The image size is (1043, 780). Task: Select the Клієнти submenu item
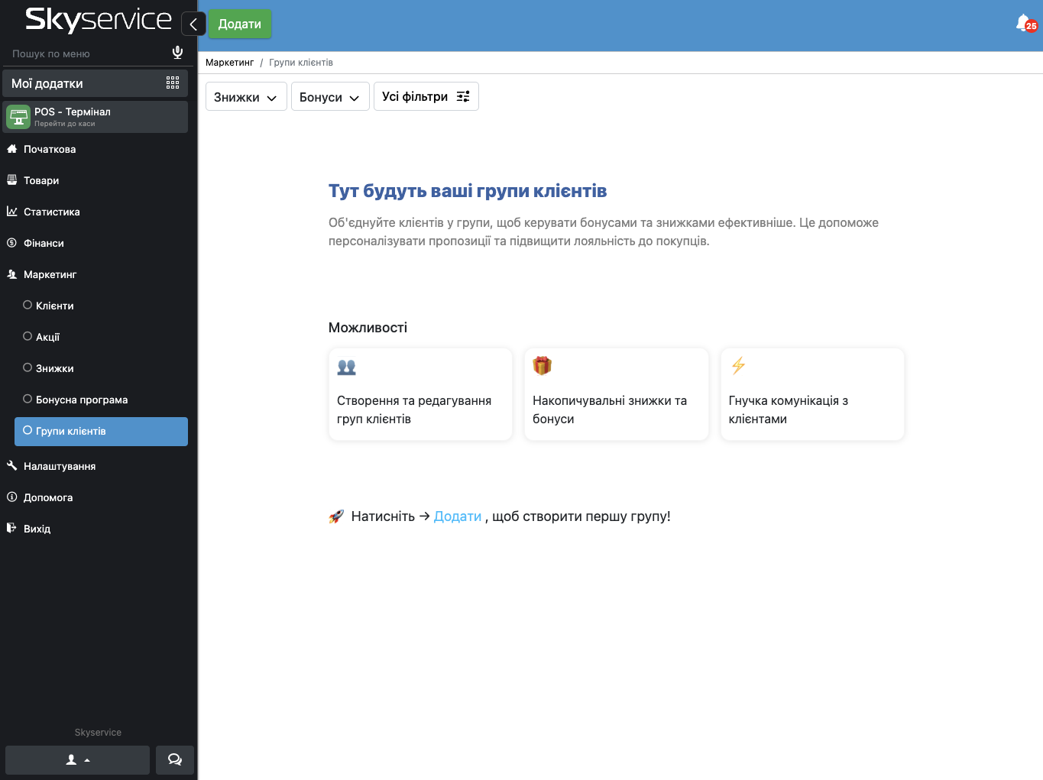pos(55,306)
